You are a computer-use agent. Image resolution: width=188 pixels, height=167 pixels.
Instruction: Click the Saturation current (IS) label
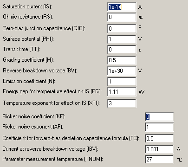pyautogui.click(x=27, y=6)
